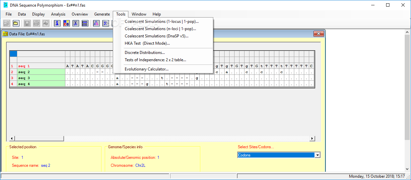This screenshot has width=411, height=180.
Task: Click the Data File window document icon
Action: coord(5,34)
